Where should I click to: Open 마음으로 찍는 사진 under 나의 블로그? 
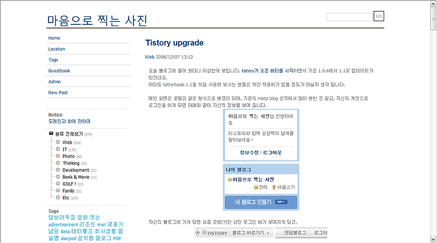(253, 180)
